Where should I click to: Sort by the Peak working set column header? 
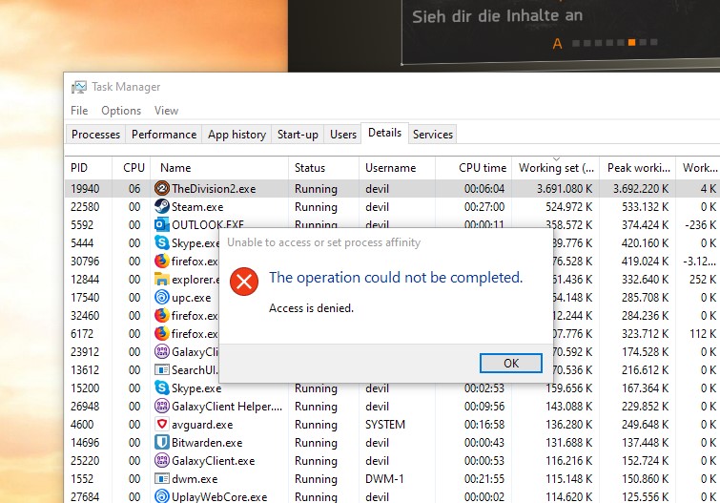638,168
